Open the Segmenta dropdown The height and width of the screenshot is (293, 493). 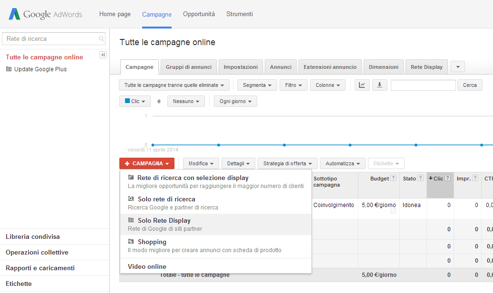257,85
